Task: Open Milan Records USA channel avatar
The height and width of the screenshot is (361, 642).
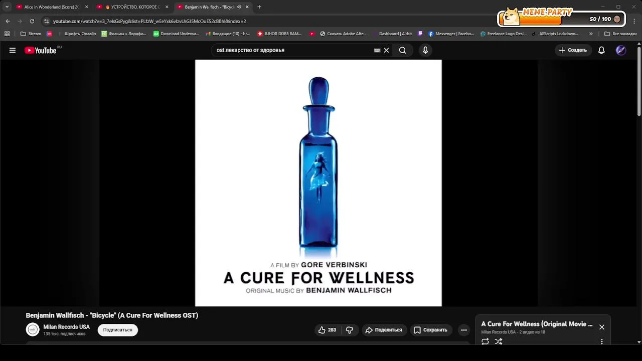Action: pyautogui.click(x=33, y=329)
